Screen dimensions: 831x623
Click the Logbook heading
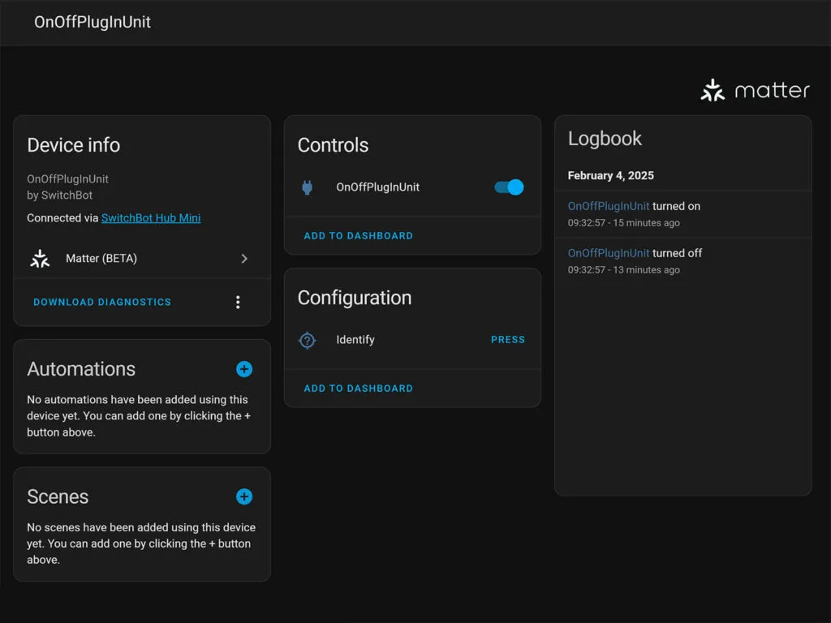point(605,139)
